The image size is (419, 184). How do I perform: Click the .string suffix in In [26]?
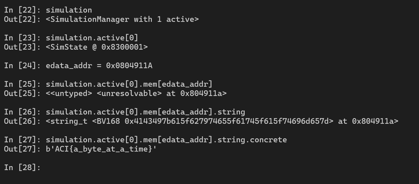[229, 112]
